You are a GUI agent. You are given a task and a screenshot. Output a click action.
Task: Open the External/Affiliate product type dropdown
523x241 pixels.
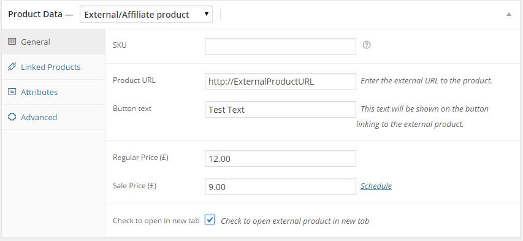coord(146,14)
